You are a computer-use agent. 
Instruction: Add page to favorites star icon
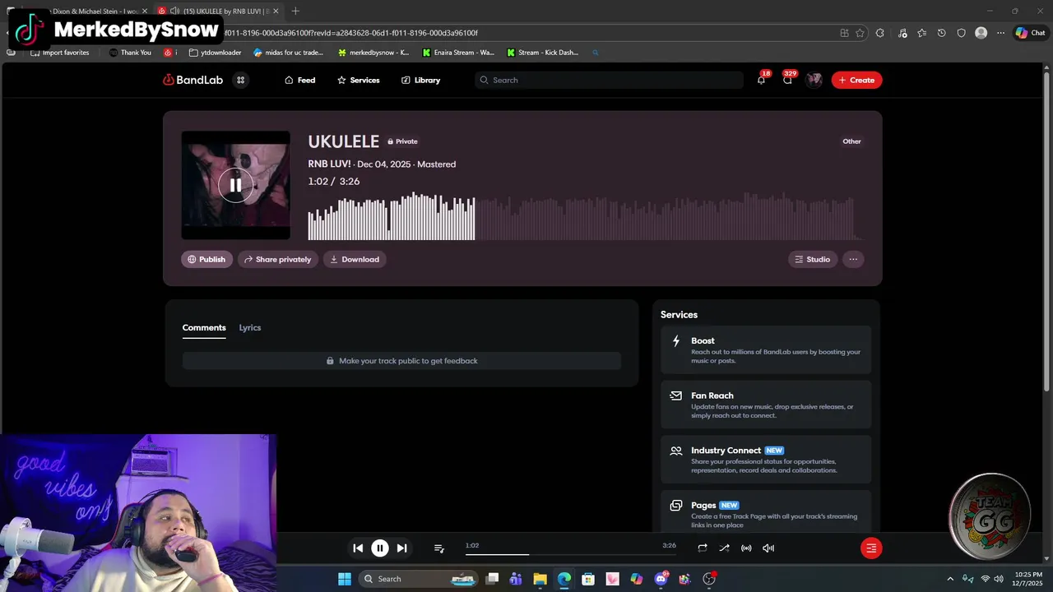[x=860, y=33]
